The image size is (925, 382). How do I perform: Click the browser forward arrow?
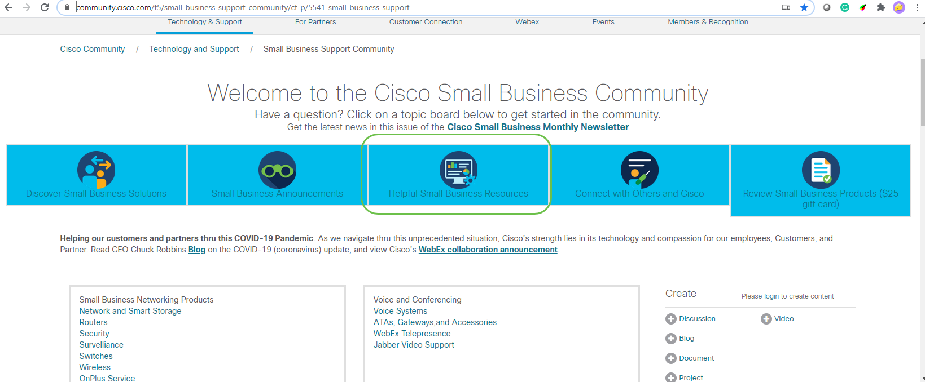coord(27,7)
